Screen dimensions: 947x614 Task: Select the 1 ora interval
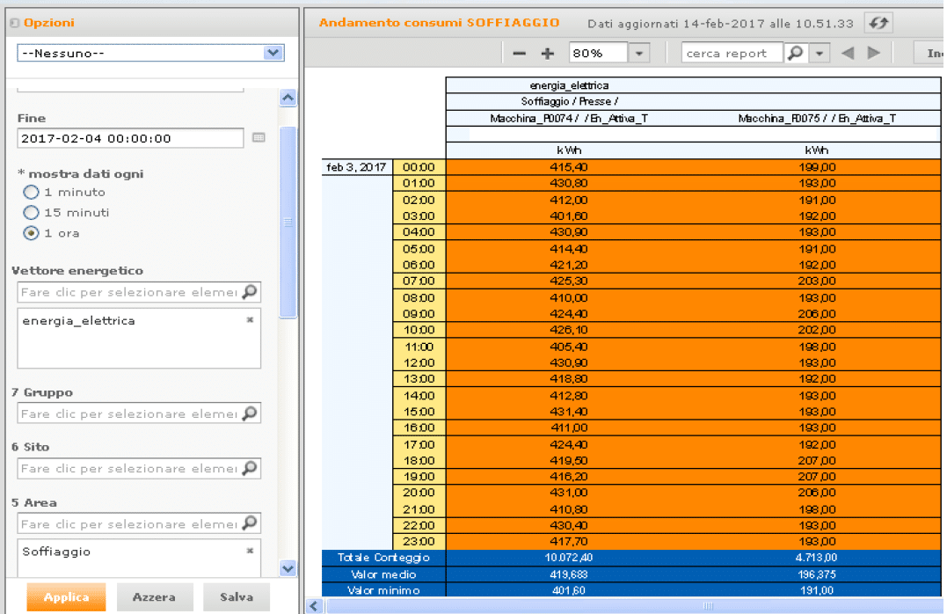(32, 233)
